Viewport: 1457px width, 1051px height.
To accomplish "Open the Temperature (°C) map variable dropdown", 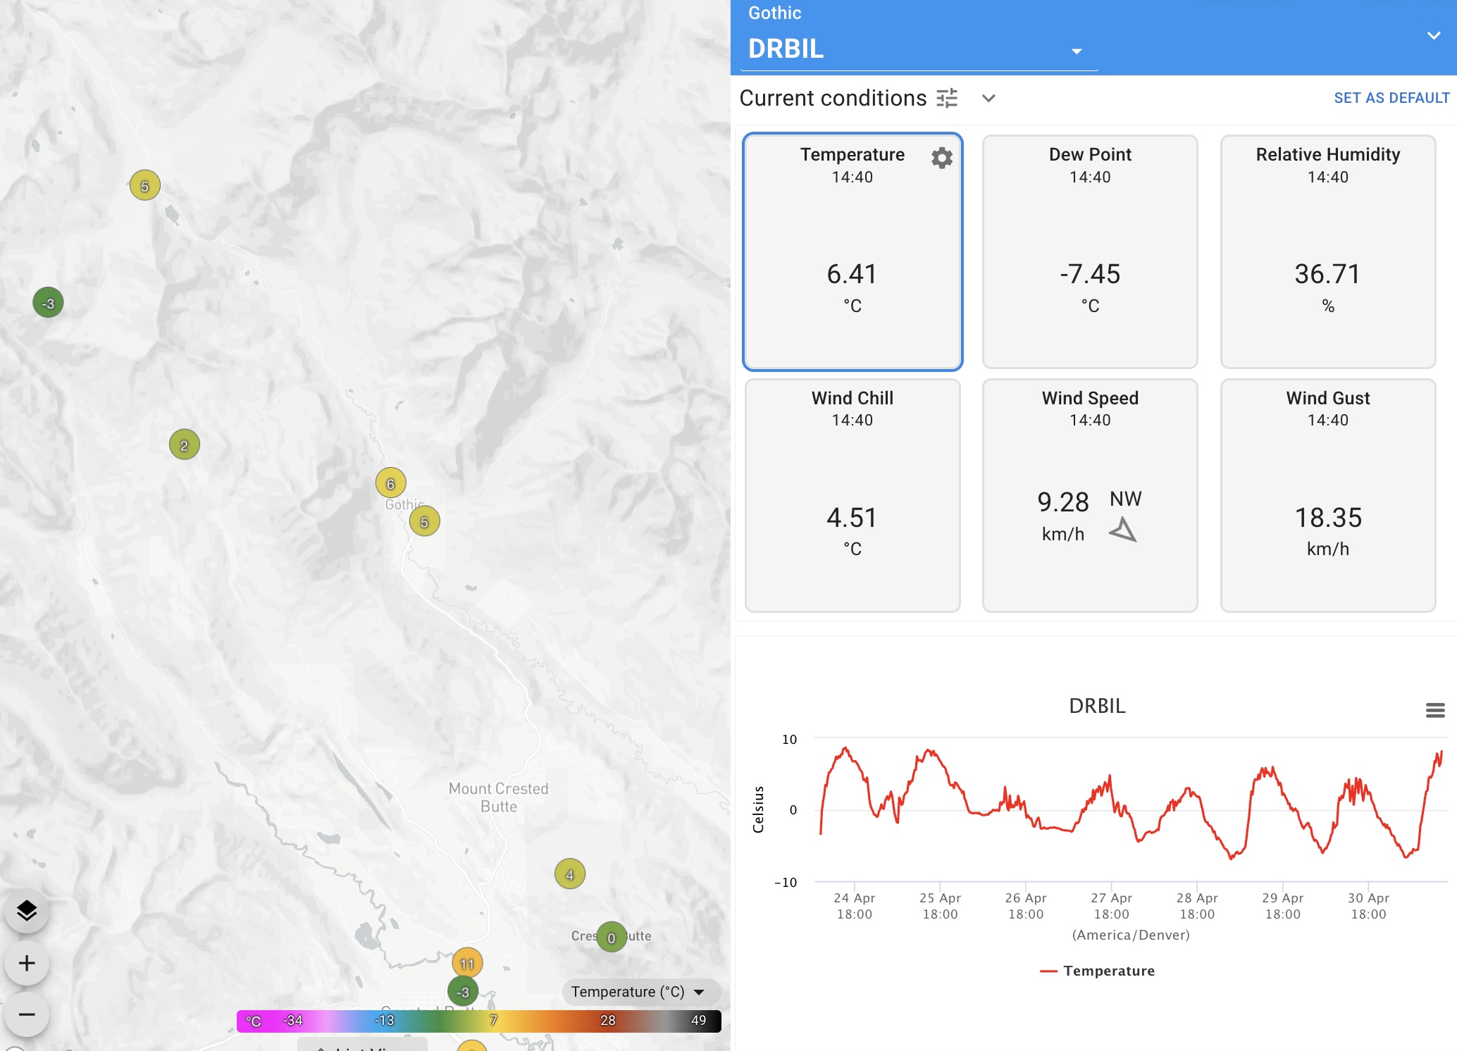I will tap(640, 992).
